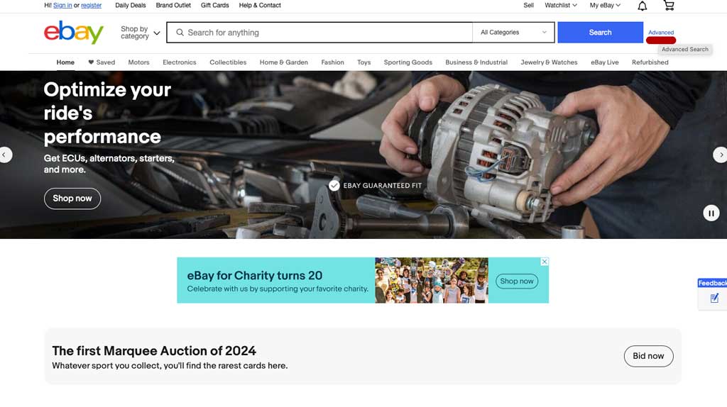
Task: Click the blue Search button
Action: (x=600, y=33)
